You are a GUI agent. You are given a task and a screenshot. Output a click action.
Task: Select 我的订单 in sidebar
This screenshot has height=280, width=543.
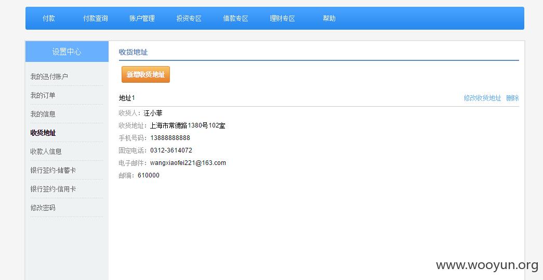pyautogui.click(x=43, y=95)
